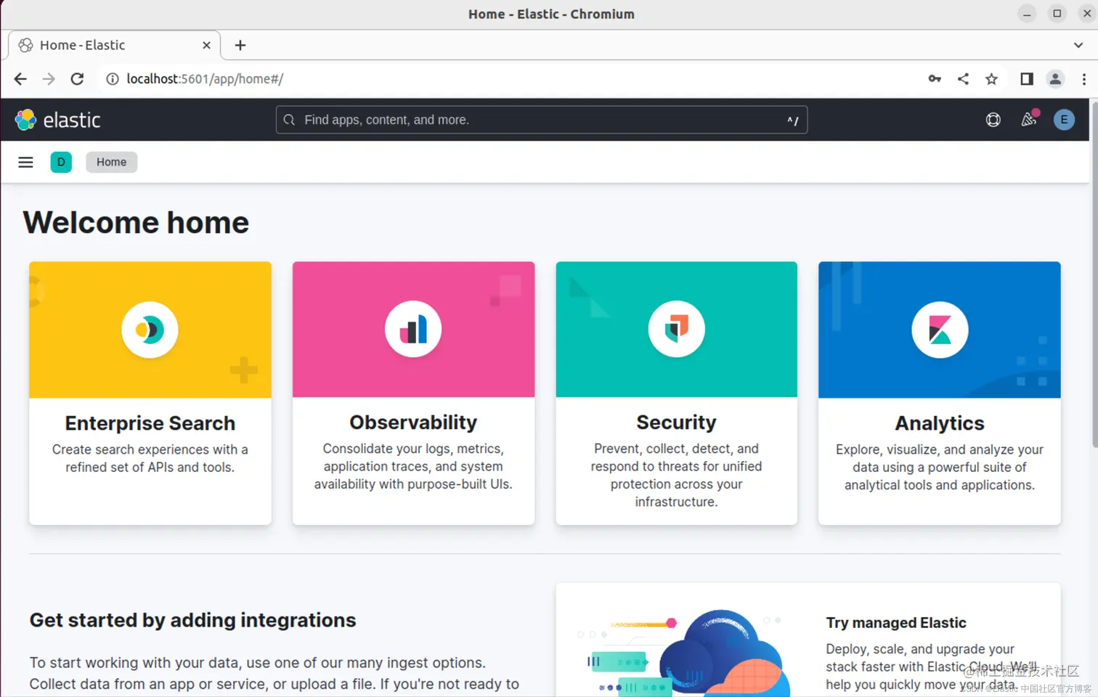The height and width of the screenshot is (697, 1098).
Task: Open the user avatar E menu
Action: (1064, 120)
